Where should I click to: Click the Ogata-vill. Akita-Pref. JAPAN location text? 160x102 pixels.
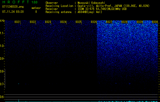tap(113, 6)
